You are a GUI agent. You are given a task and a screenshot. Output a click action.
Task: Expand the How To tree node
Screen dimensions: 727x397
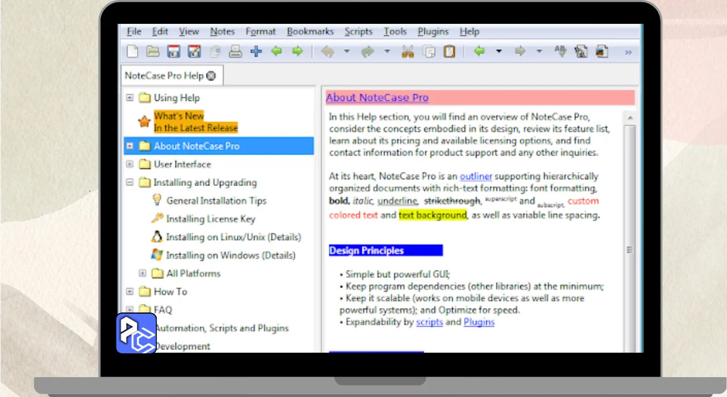(x=129, y=292)
